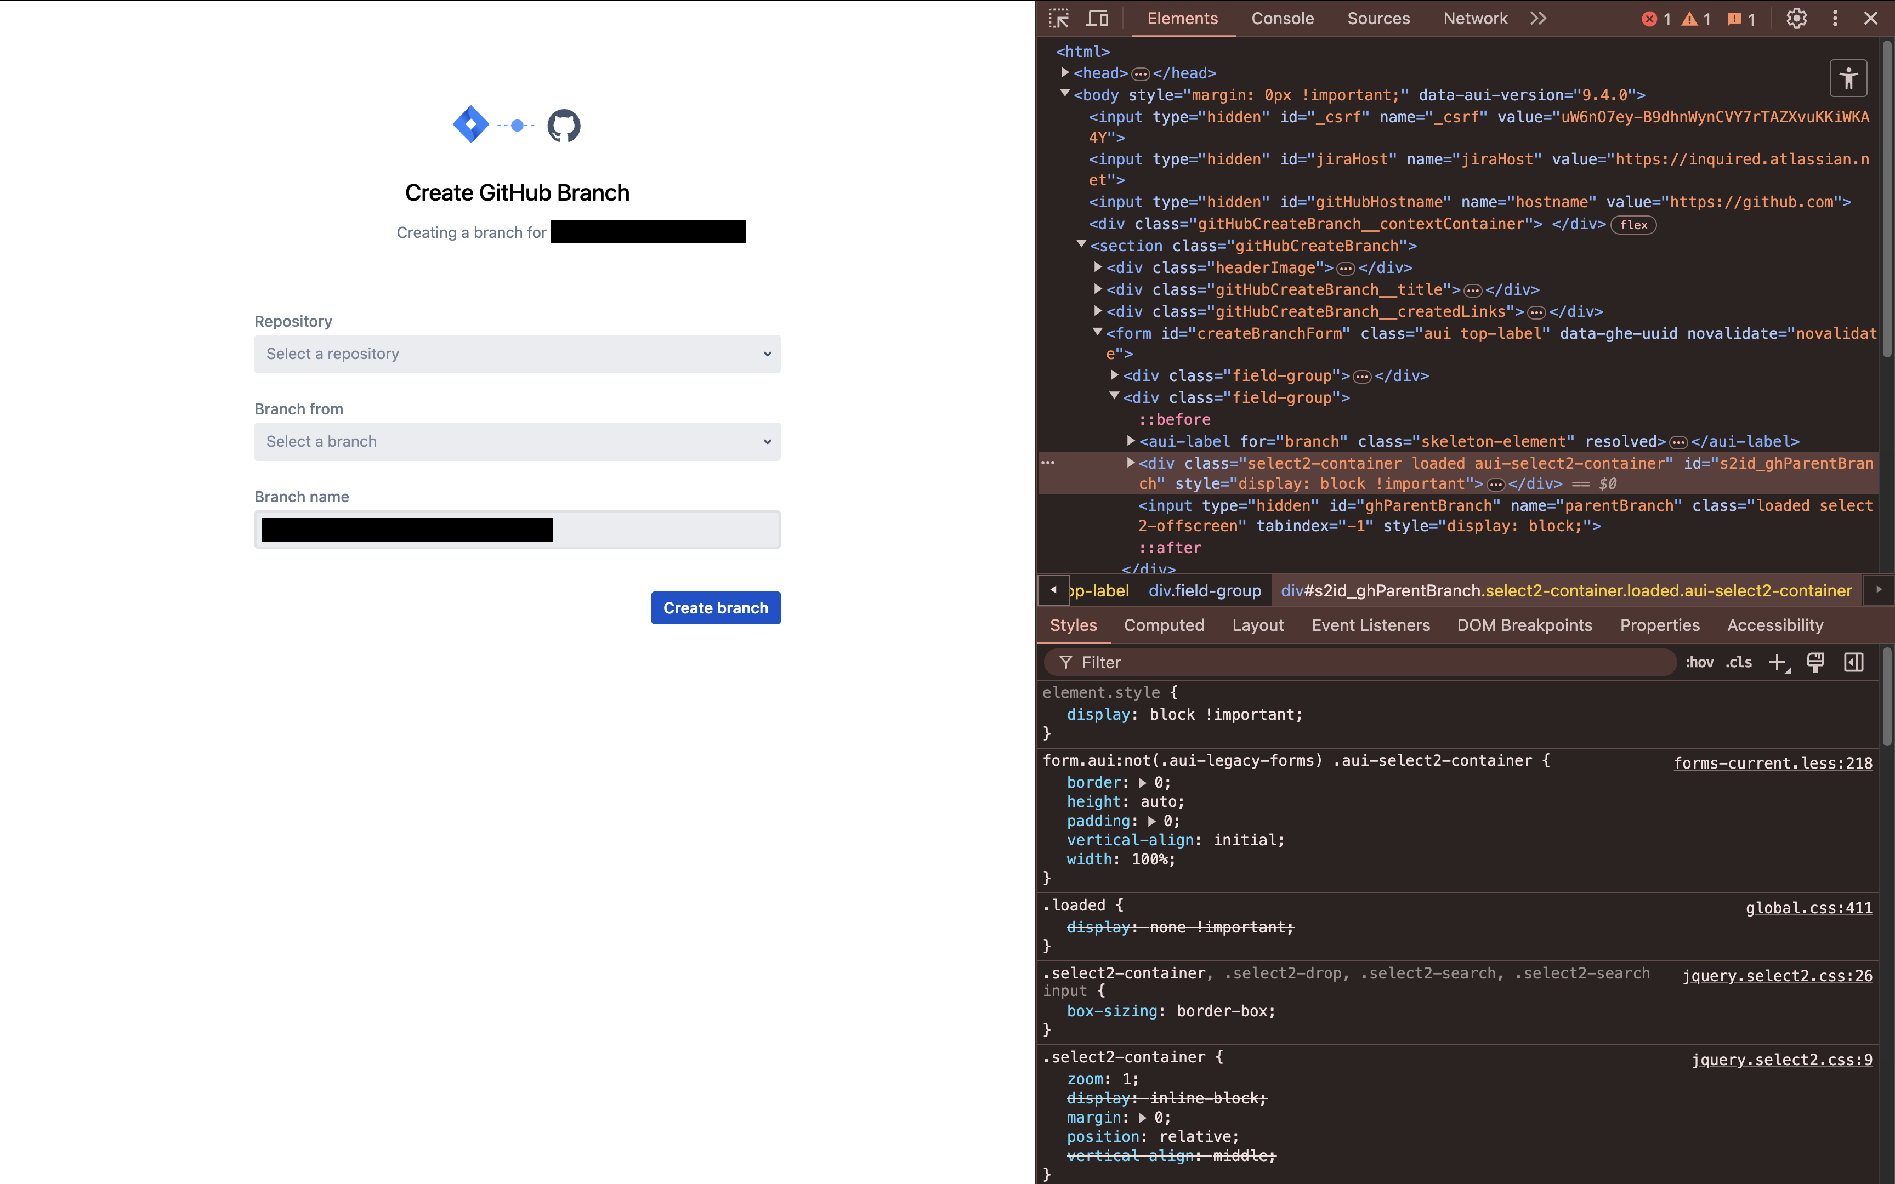Collapse the gitHubCreateBranch section node
Screen dimensions: 1895x1184
pyautogui.click(x=1081, y=243)
